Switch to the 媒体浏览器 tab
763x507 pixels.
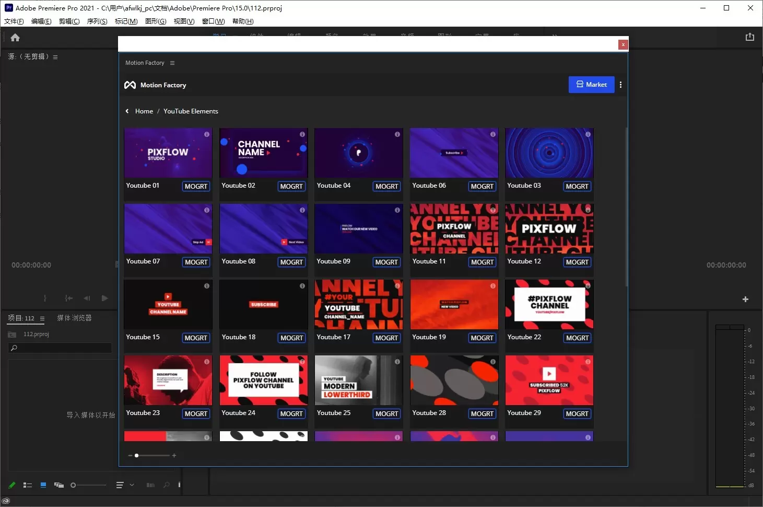pyautogui.click(x=74, y=318)
